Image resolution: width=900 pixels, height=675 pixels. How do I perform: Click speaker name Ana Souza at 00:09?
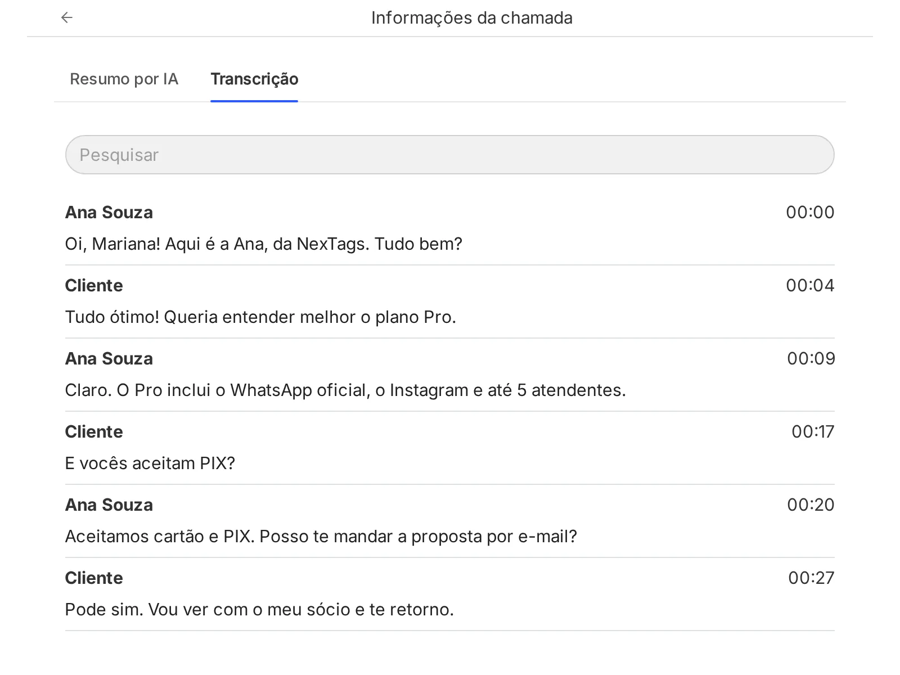[109, 358]
